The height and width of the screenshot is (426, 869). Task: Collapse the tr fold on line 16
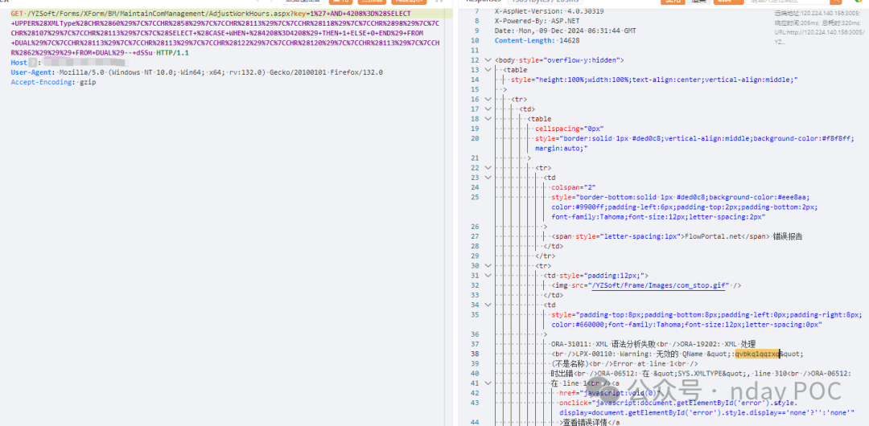click(488, 99)
